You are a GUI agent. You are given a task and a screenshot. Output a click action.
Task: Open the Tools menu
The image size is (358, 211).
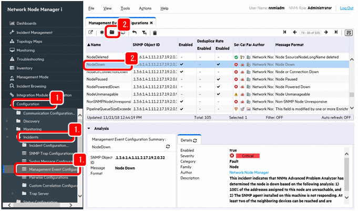pos(125,8)
